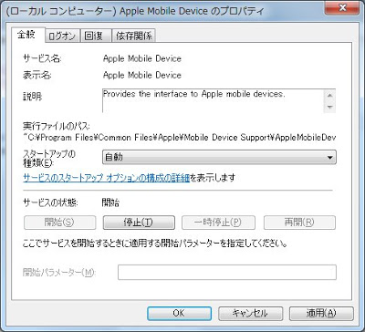Open the ログオン tab
Image resolution: width=365 pixels, height=332 pixels.
pos(63,36)
